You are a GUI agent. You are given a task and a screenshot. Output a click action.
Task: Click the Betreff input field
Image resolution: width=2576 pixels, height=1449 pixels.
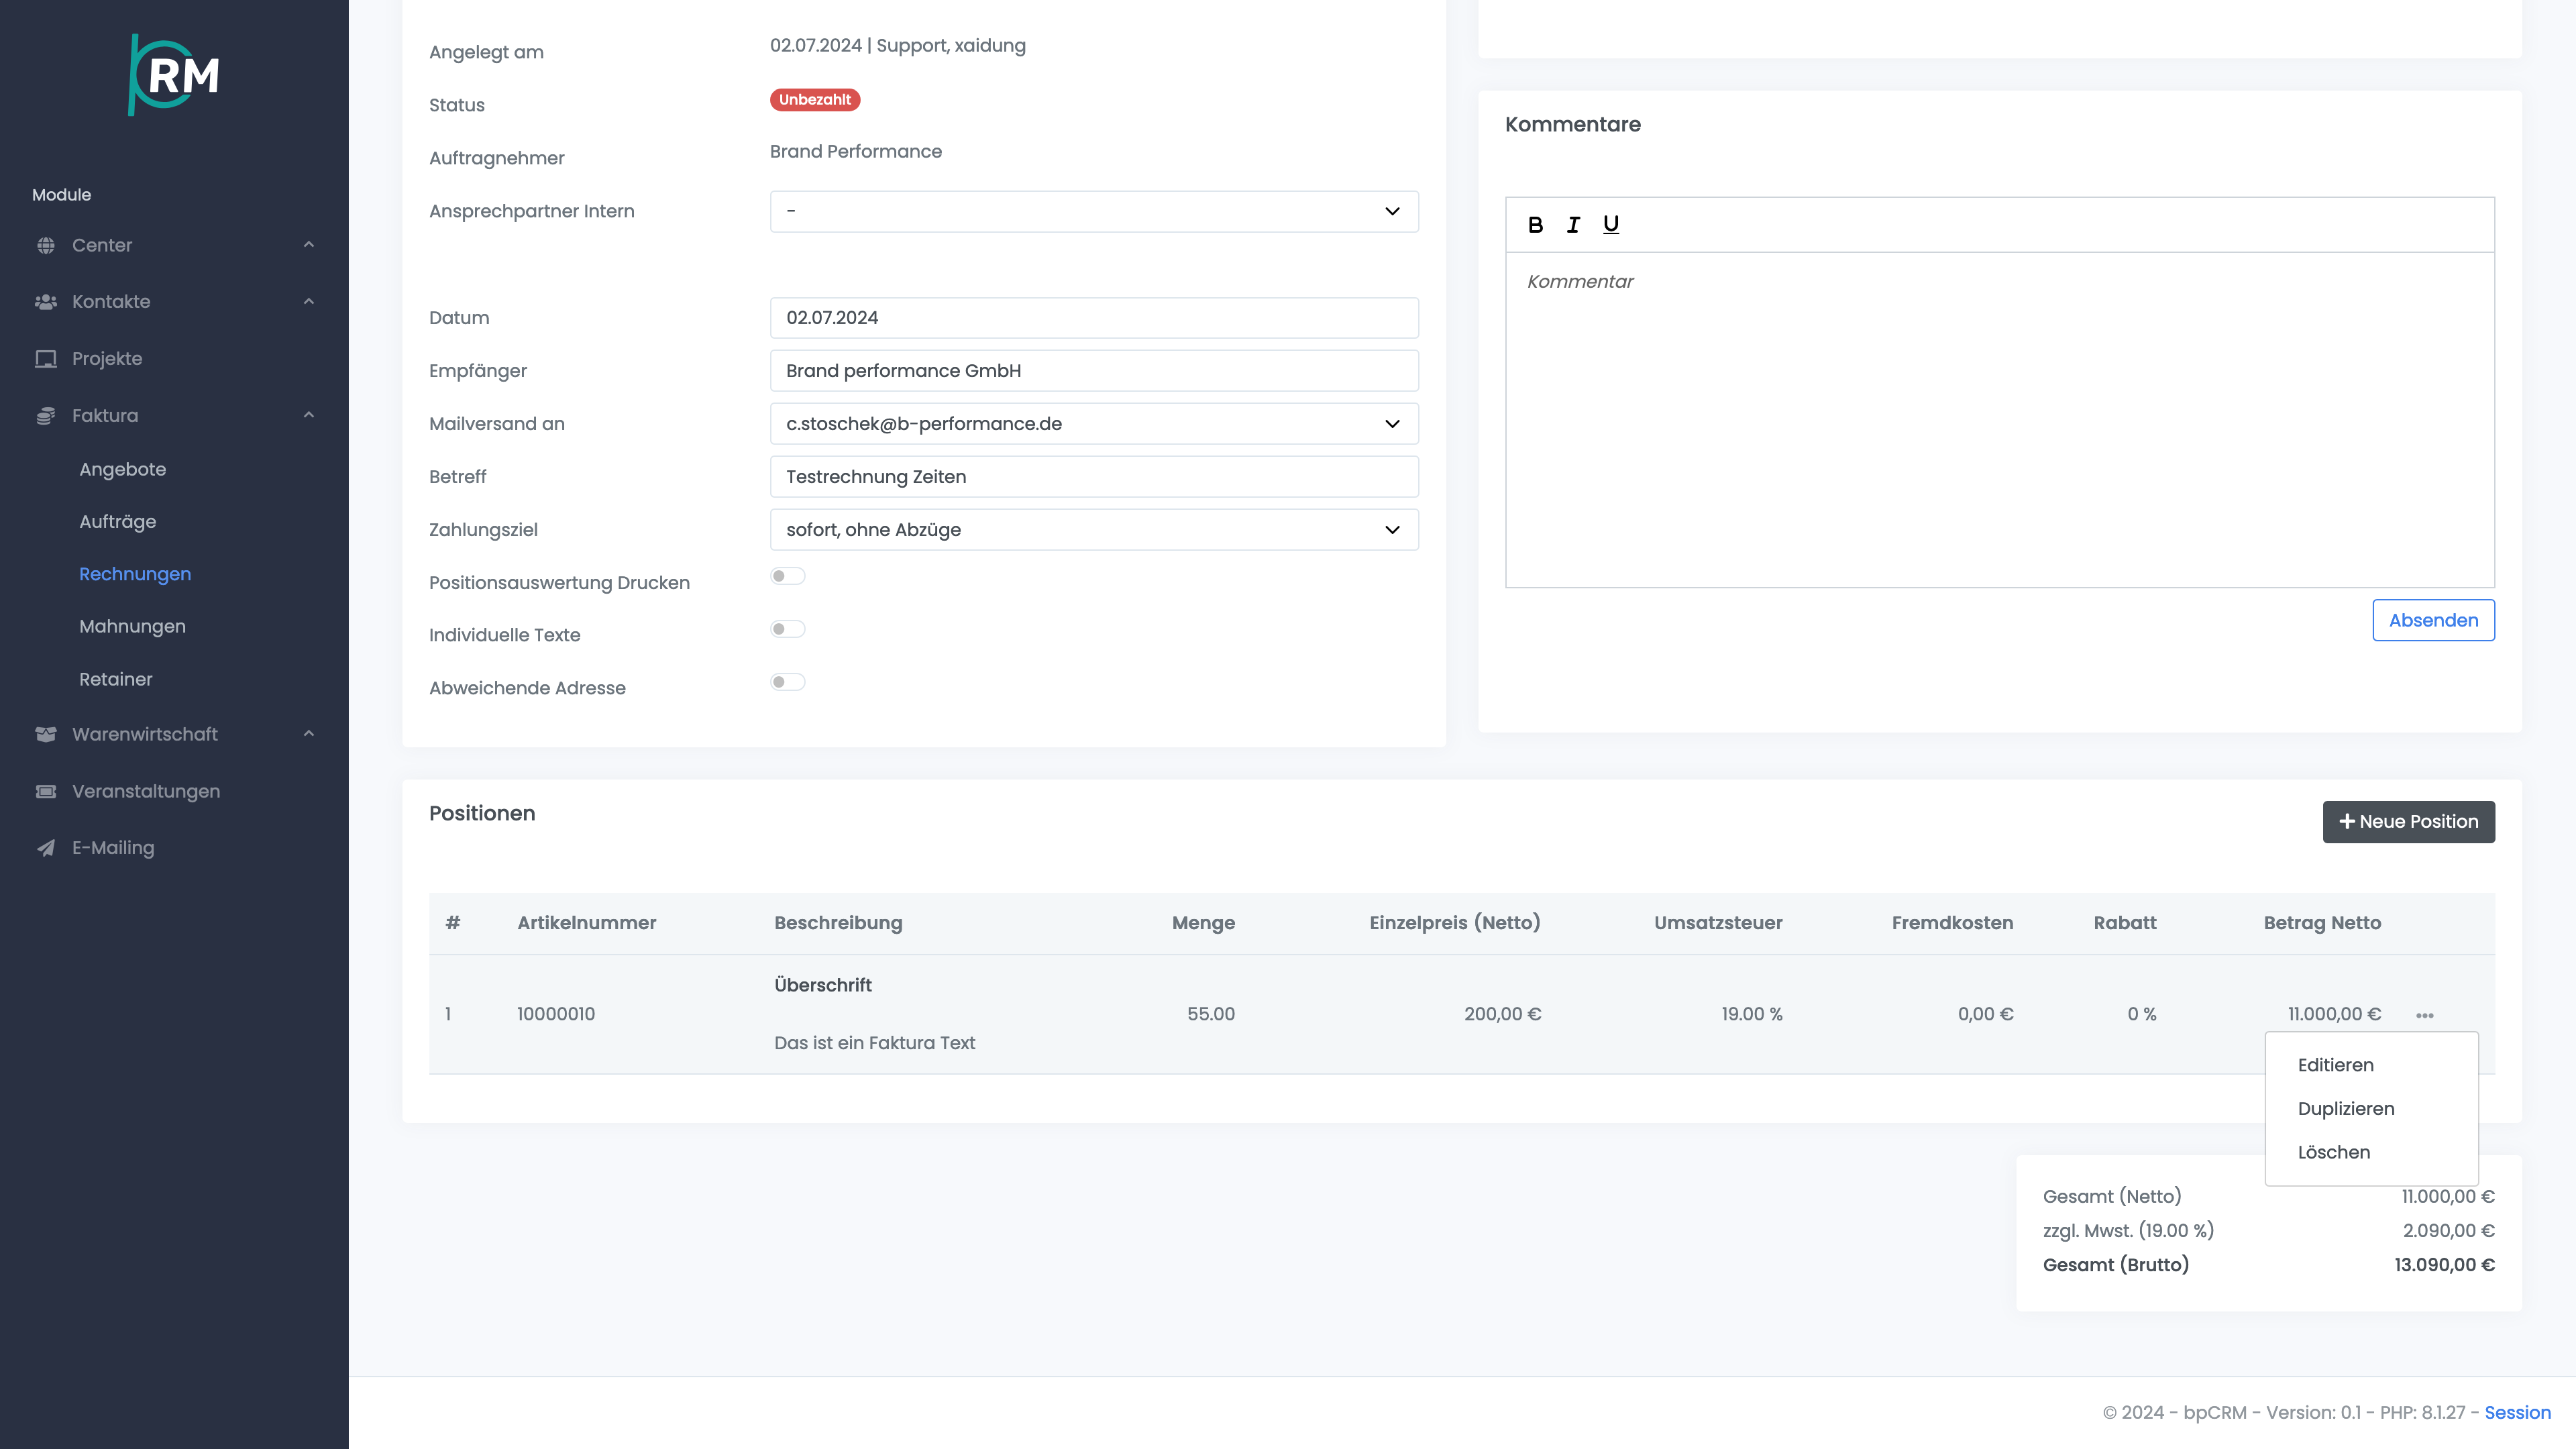pyautogui.click(x=1094, y=477)
